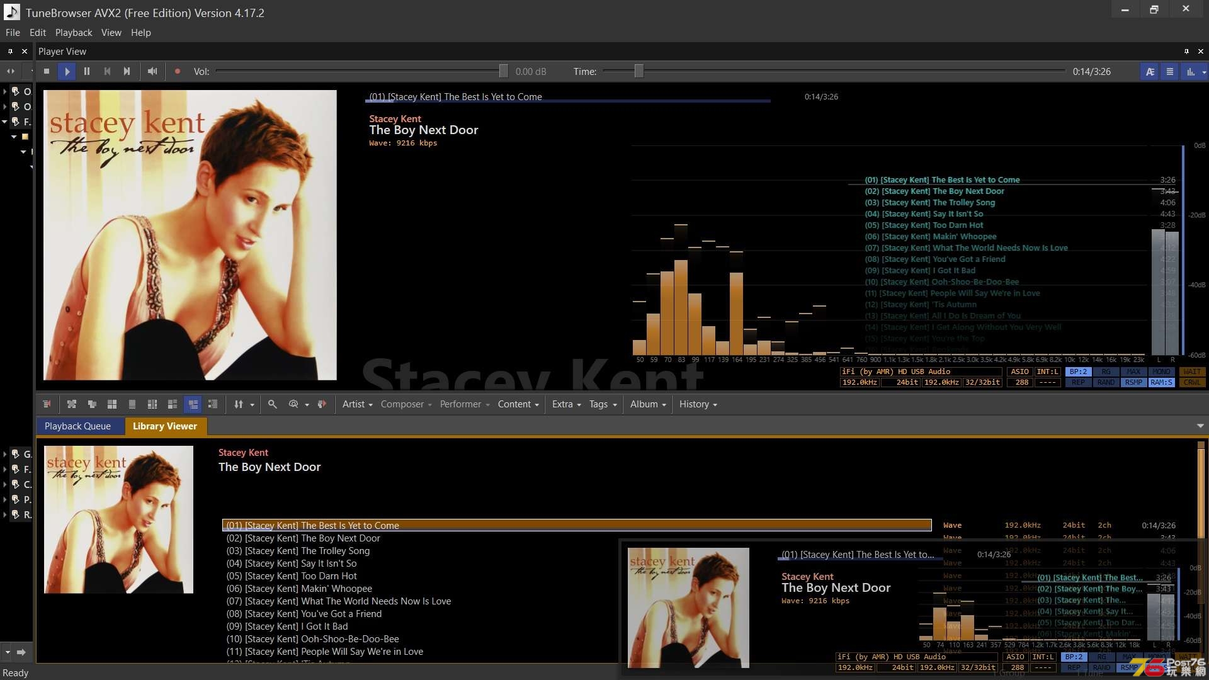Open the History dropdown
This screenshot has width=1209, height=680.
click(698, 404)
